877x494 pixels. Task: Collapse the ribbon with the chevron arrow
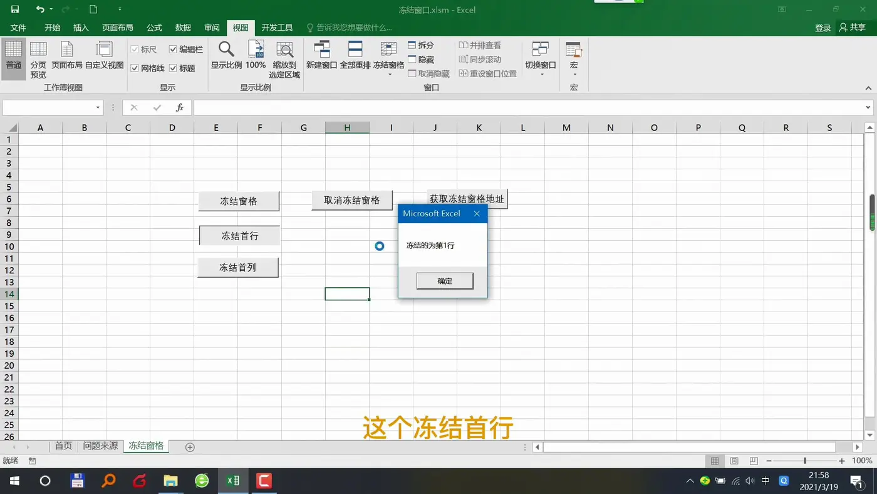tap(868, 88)
